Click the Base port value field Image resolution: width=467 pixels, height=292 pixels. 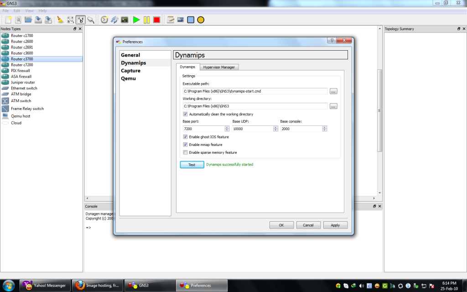pos(204,129)
